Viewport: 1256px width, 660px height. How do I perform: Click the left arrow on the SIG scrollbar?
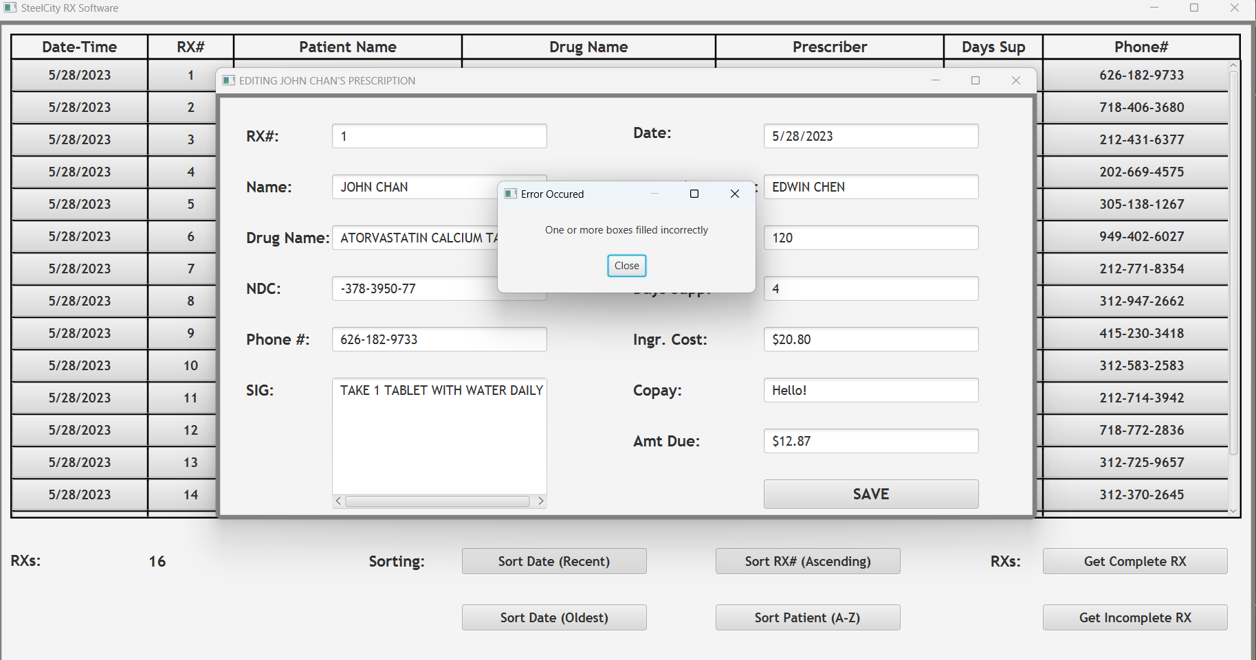click(x=338, y=501)
